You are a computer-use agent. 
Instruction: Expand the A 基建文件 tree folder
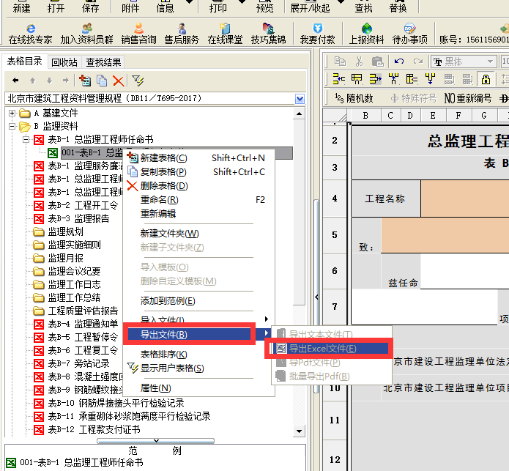pos(12,114)
